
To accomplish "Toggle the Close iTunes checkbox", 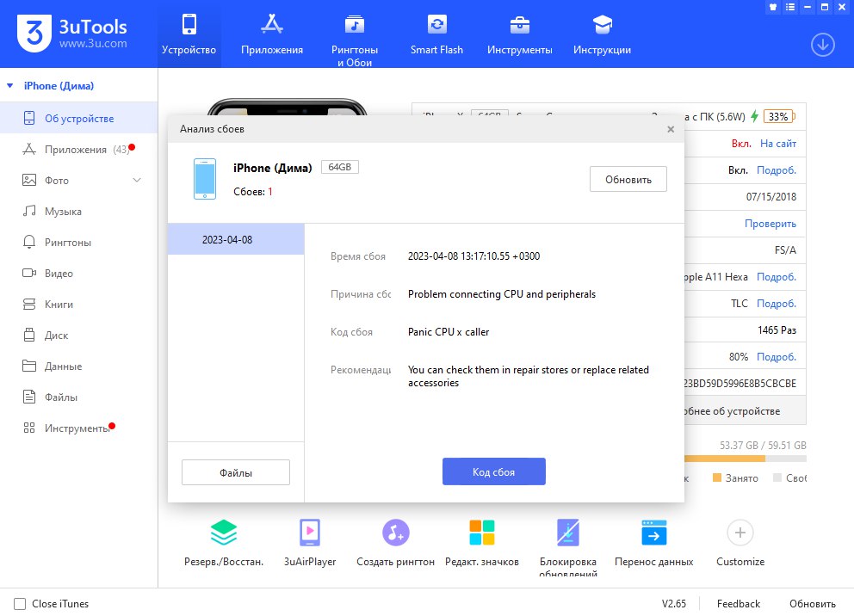I will [x=20, y=603].
